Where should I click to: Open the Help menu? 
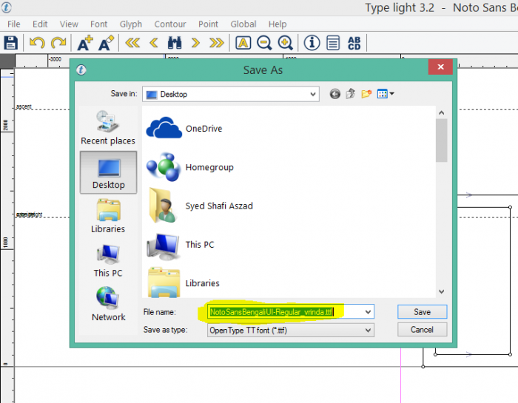(277, 24)
